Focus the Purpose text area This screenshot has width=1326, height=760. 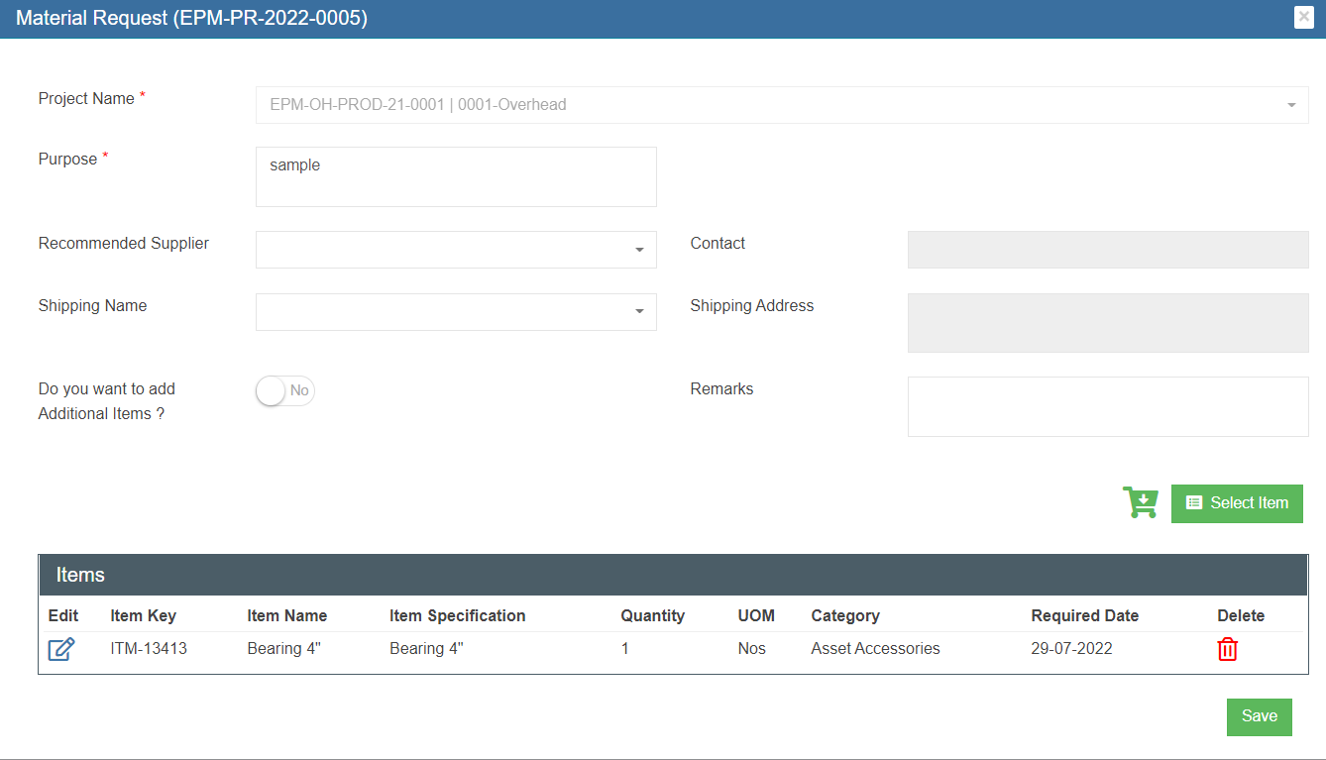[456, 177]
